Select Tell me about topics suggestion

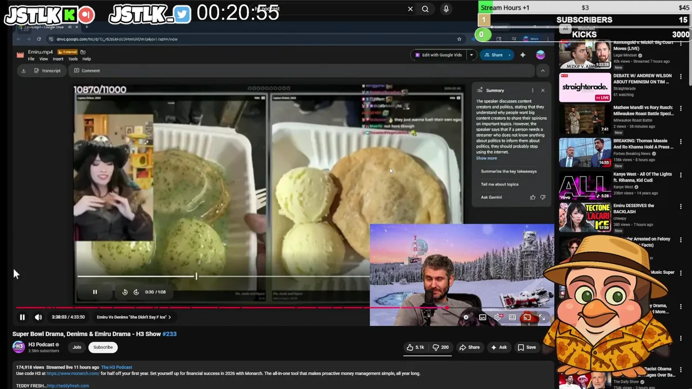pos(500,184)
